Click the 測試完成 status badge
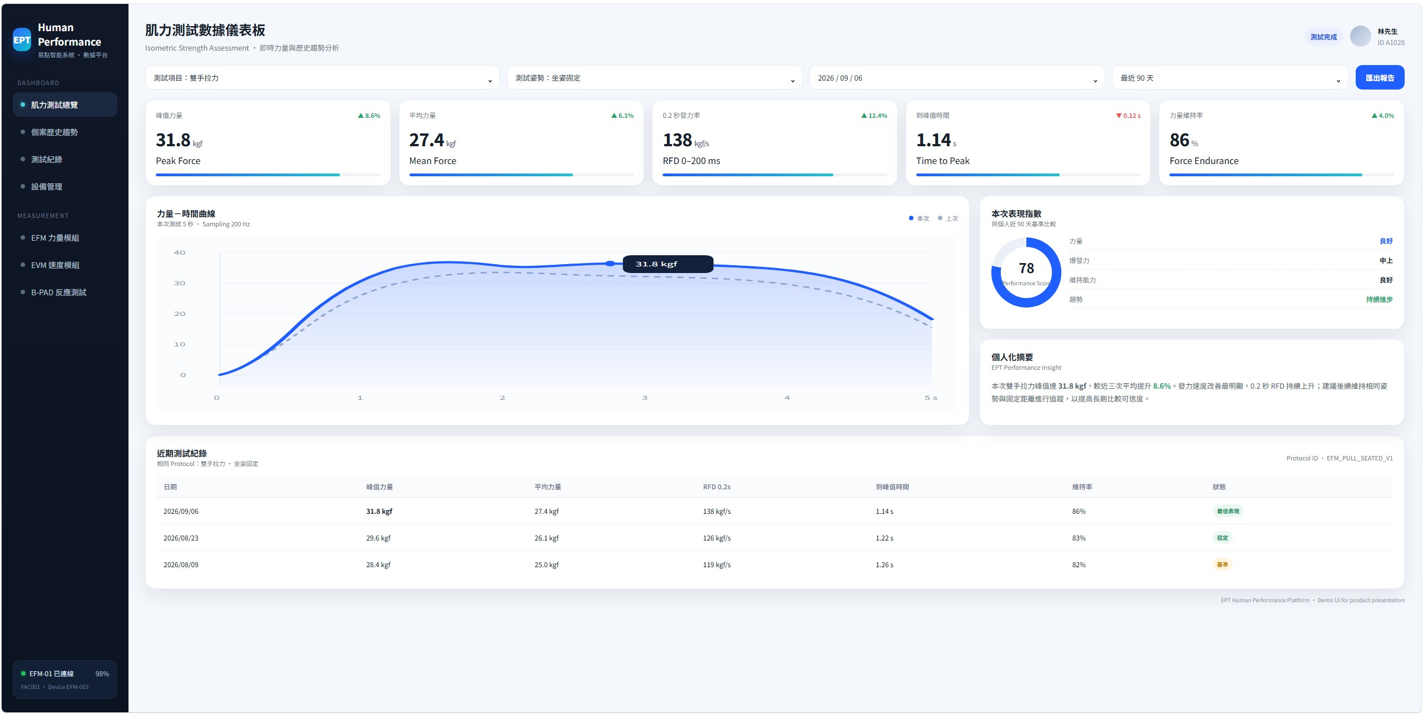This screenshot has height=714, width=1423. tap(1323, 37)
